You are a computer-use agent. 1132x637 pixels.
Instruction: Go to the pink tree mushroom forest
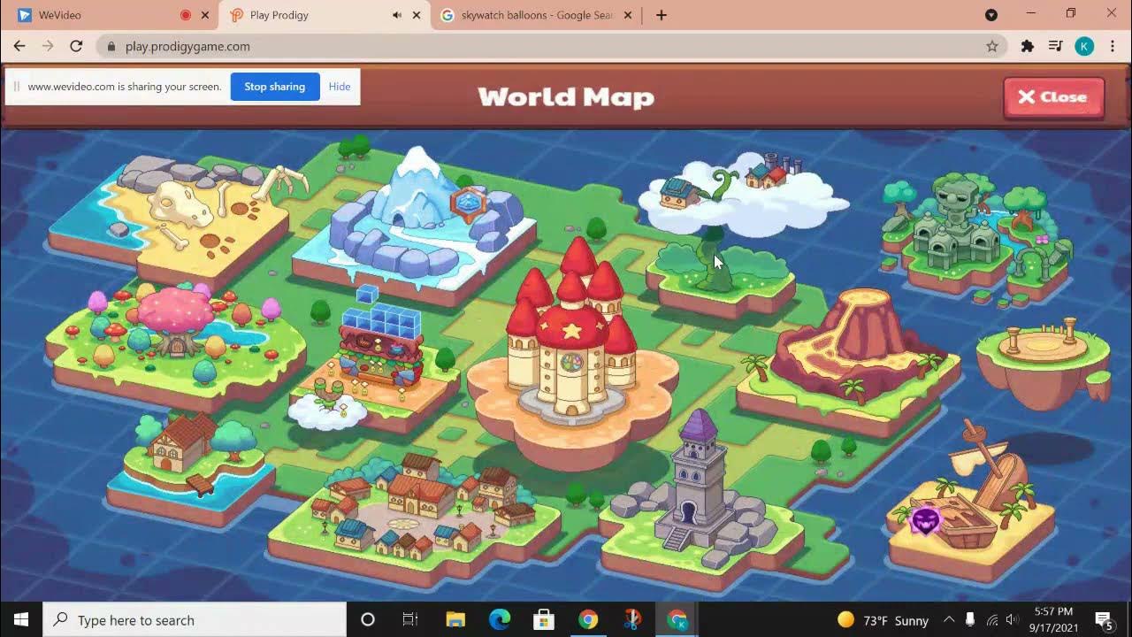[x=175, y=345]
